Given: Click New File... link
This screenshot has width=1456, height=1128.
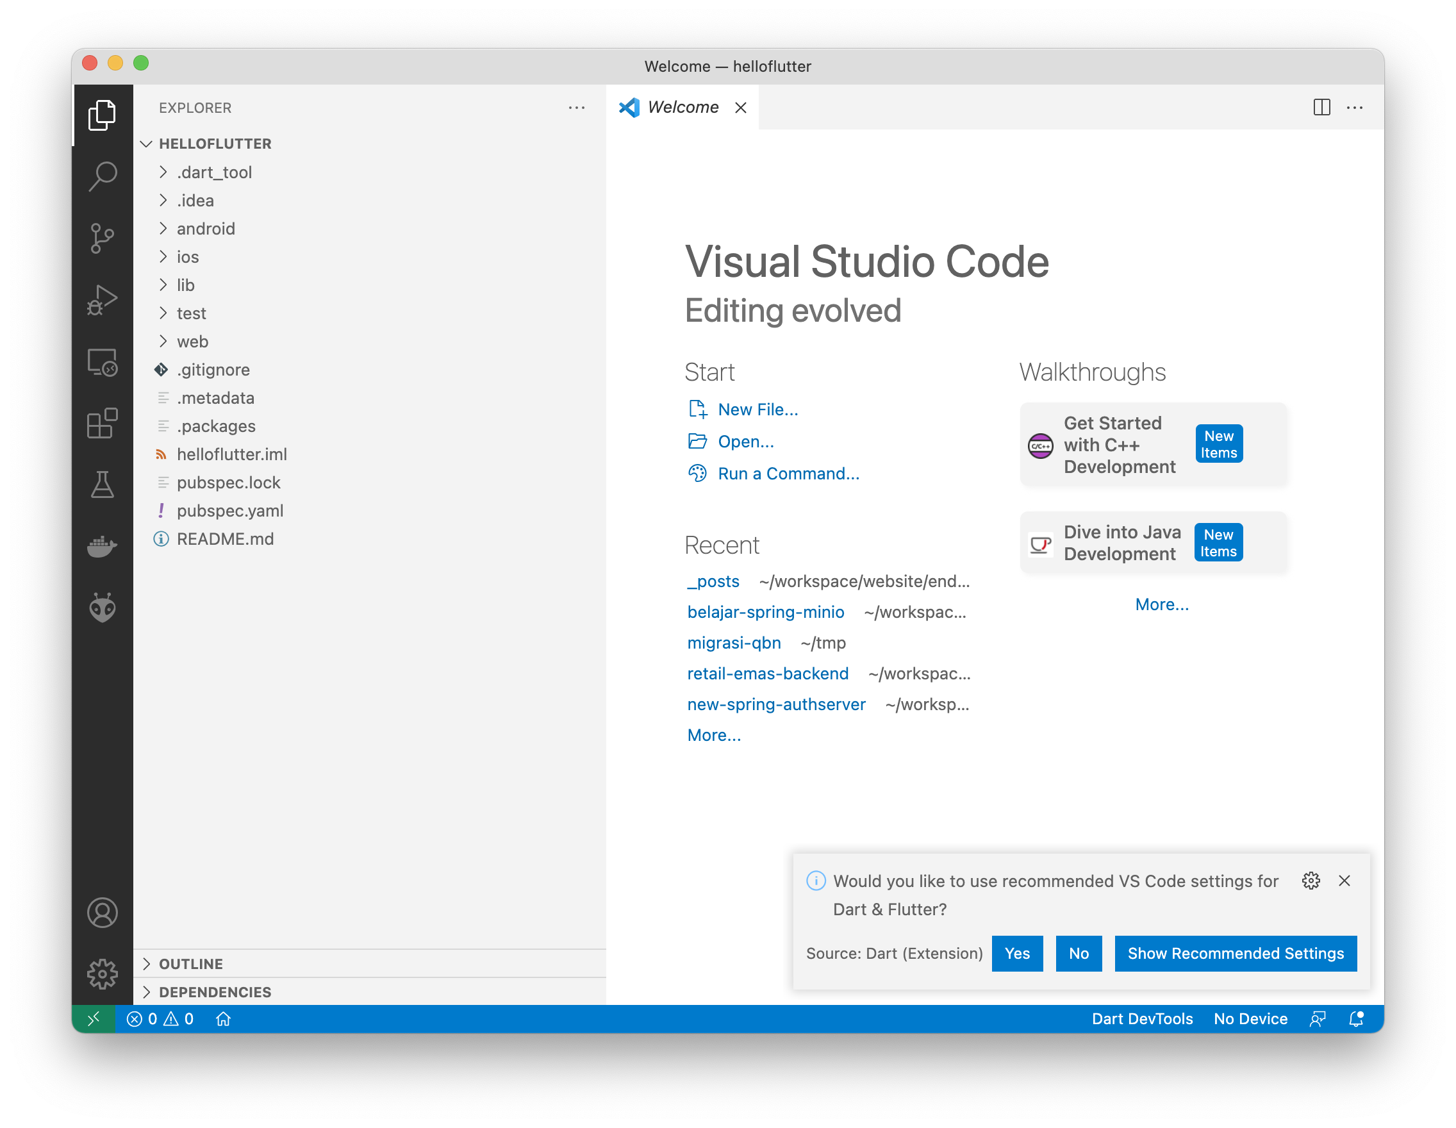Looking at the screenshot, I should pyautogui.click(x=757, y=409).
